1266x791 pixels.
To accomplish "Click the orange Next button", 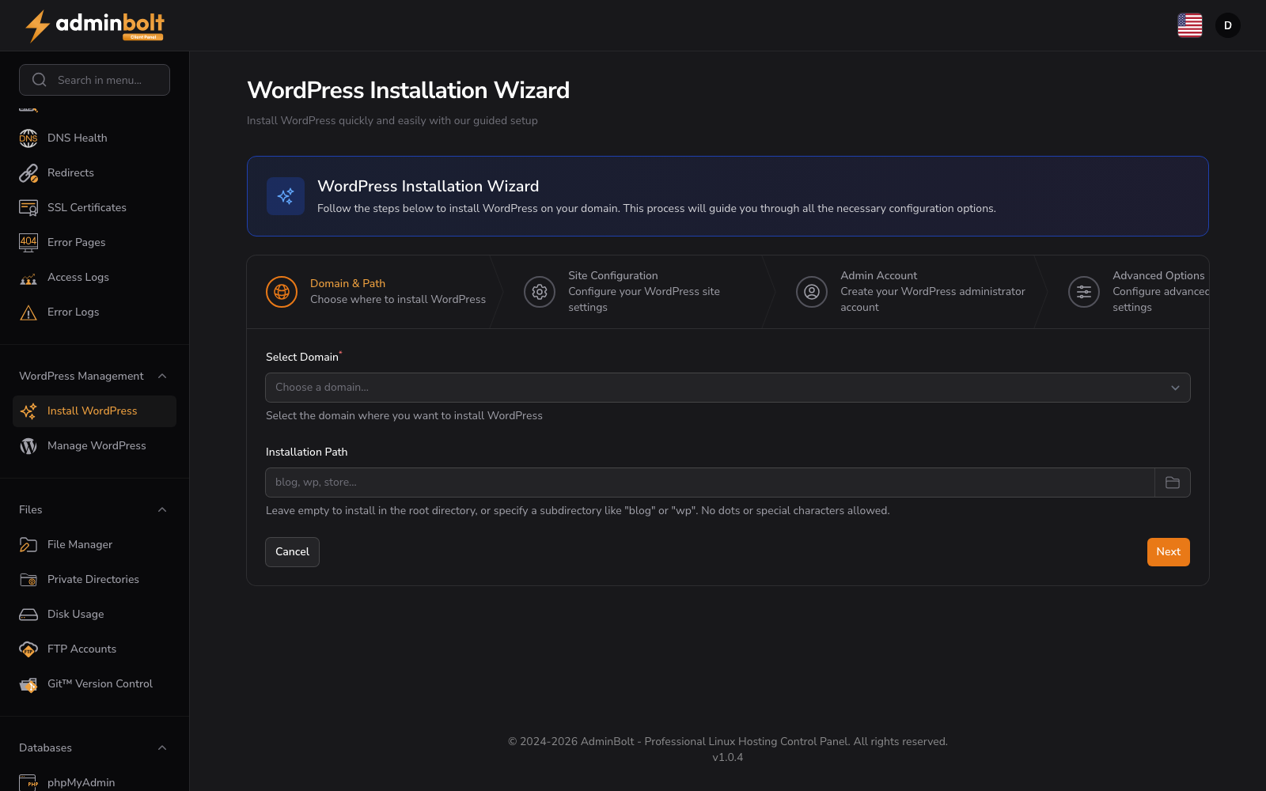I will (x=1168, y=552).
